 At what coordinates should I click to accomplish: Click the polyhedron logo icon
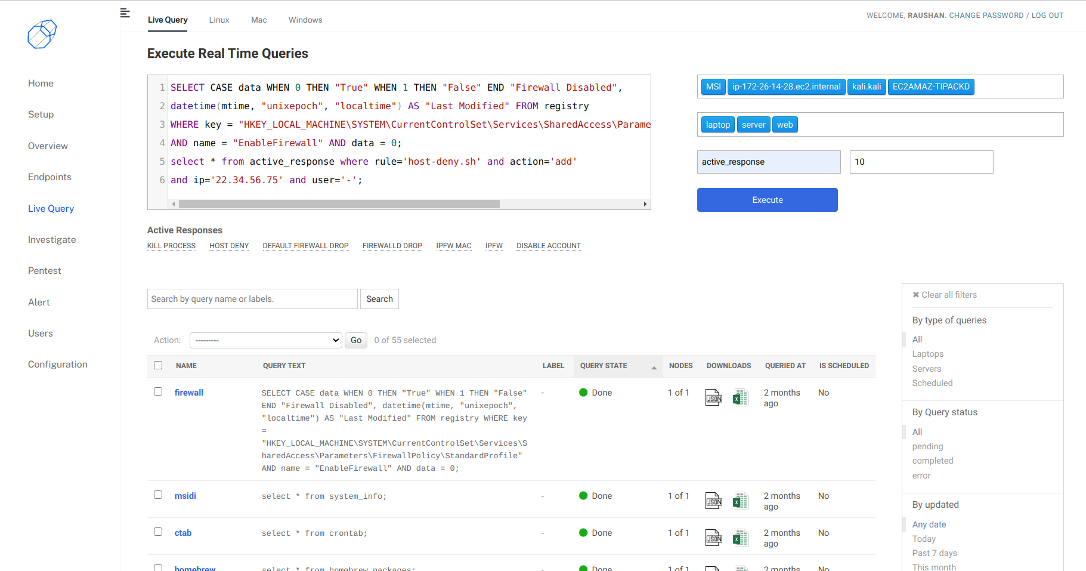[x=42, y=34]
